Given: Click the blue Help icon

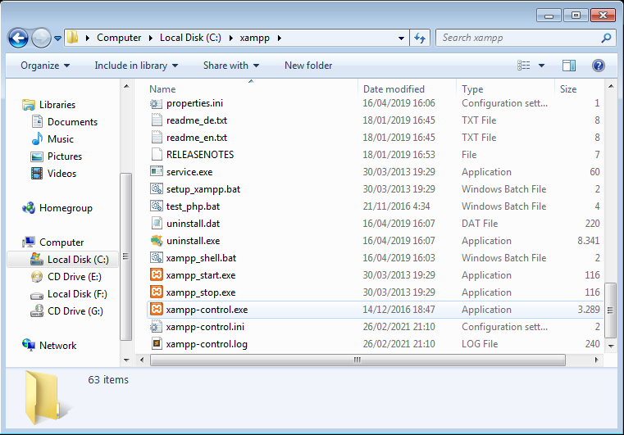Looking at the screenshot, I should point(598,66).
